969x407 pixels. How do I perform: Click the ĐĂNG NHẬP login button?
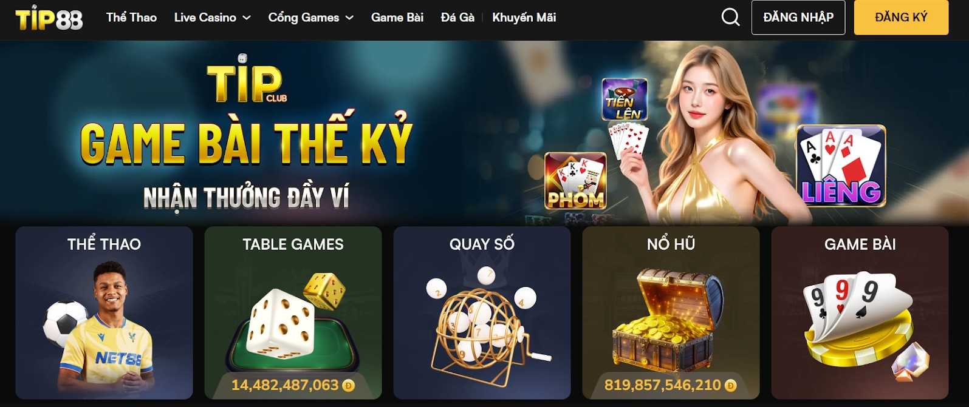tap(798, 18)
